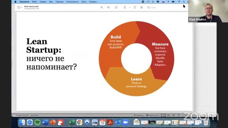
Task: Launch Google Chrome from the Dock
Action: pyautogui.click(x=79, y=122)
